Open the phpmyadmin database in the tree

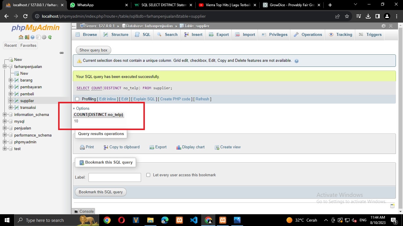tap(25, 142)
